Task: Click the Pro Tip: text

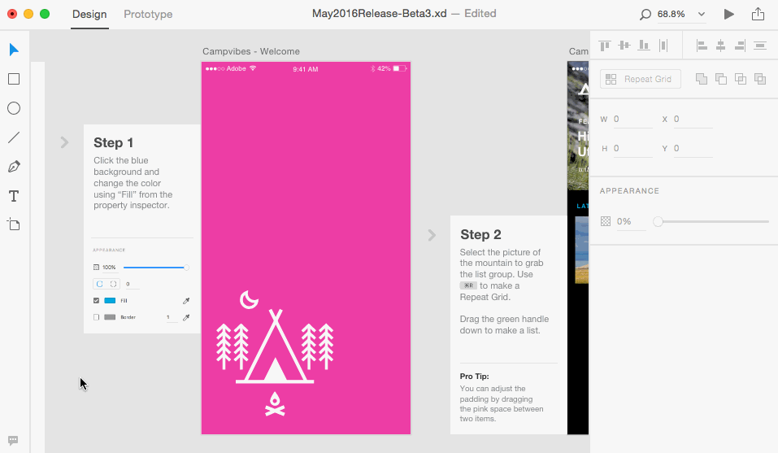Action: tap(474, 377)
